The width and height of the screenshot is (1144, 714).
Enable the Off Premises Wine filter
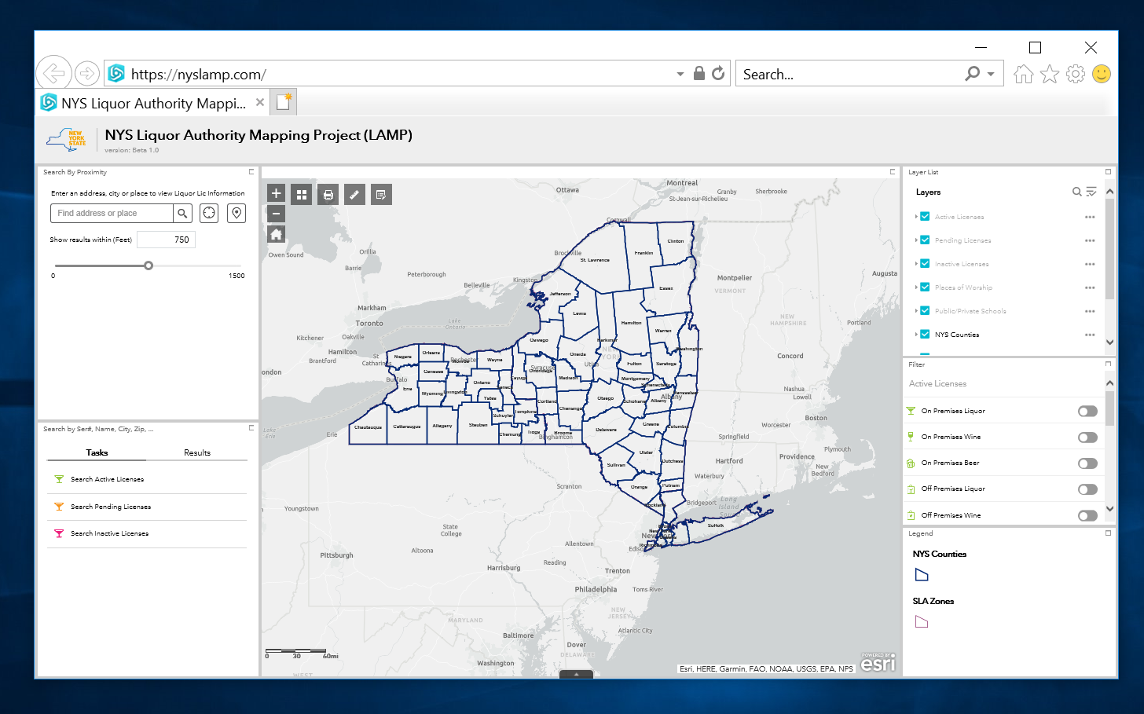tap(1087, 515)
